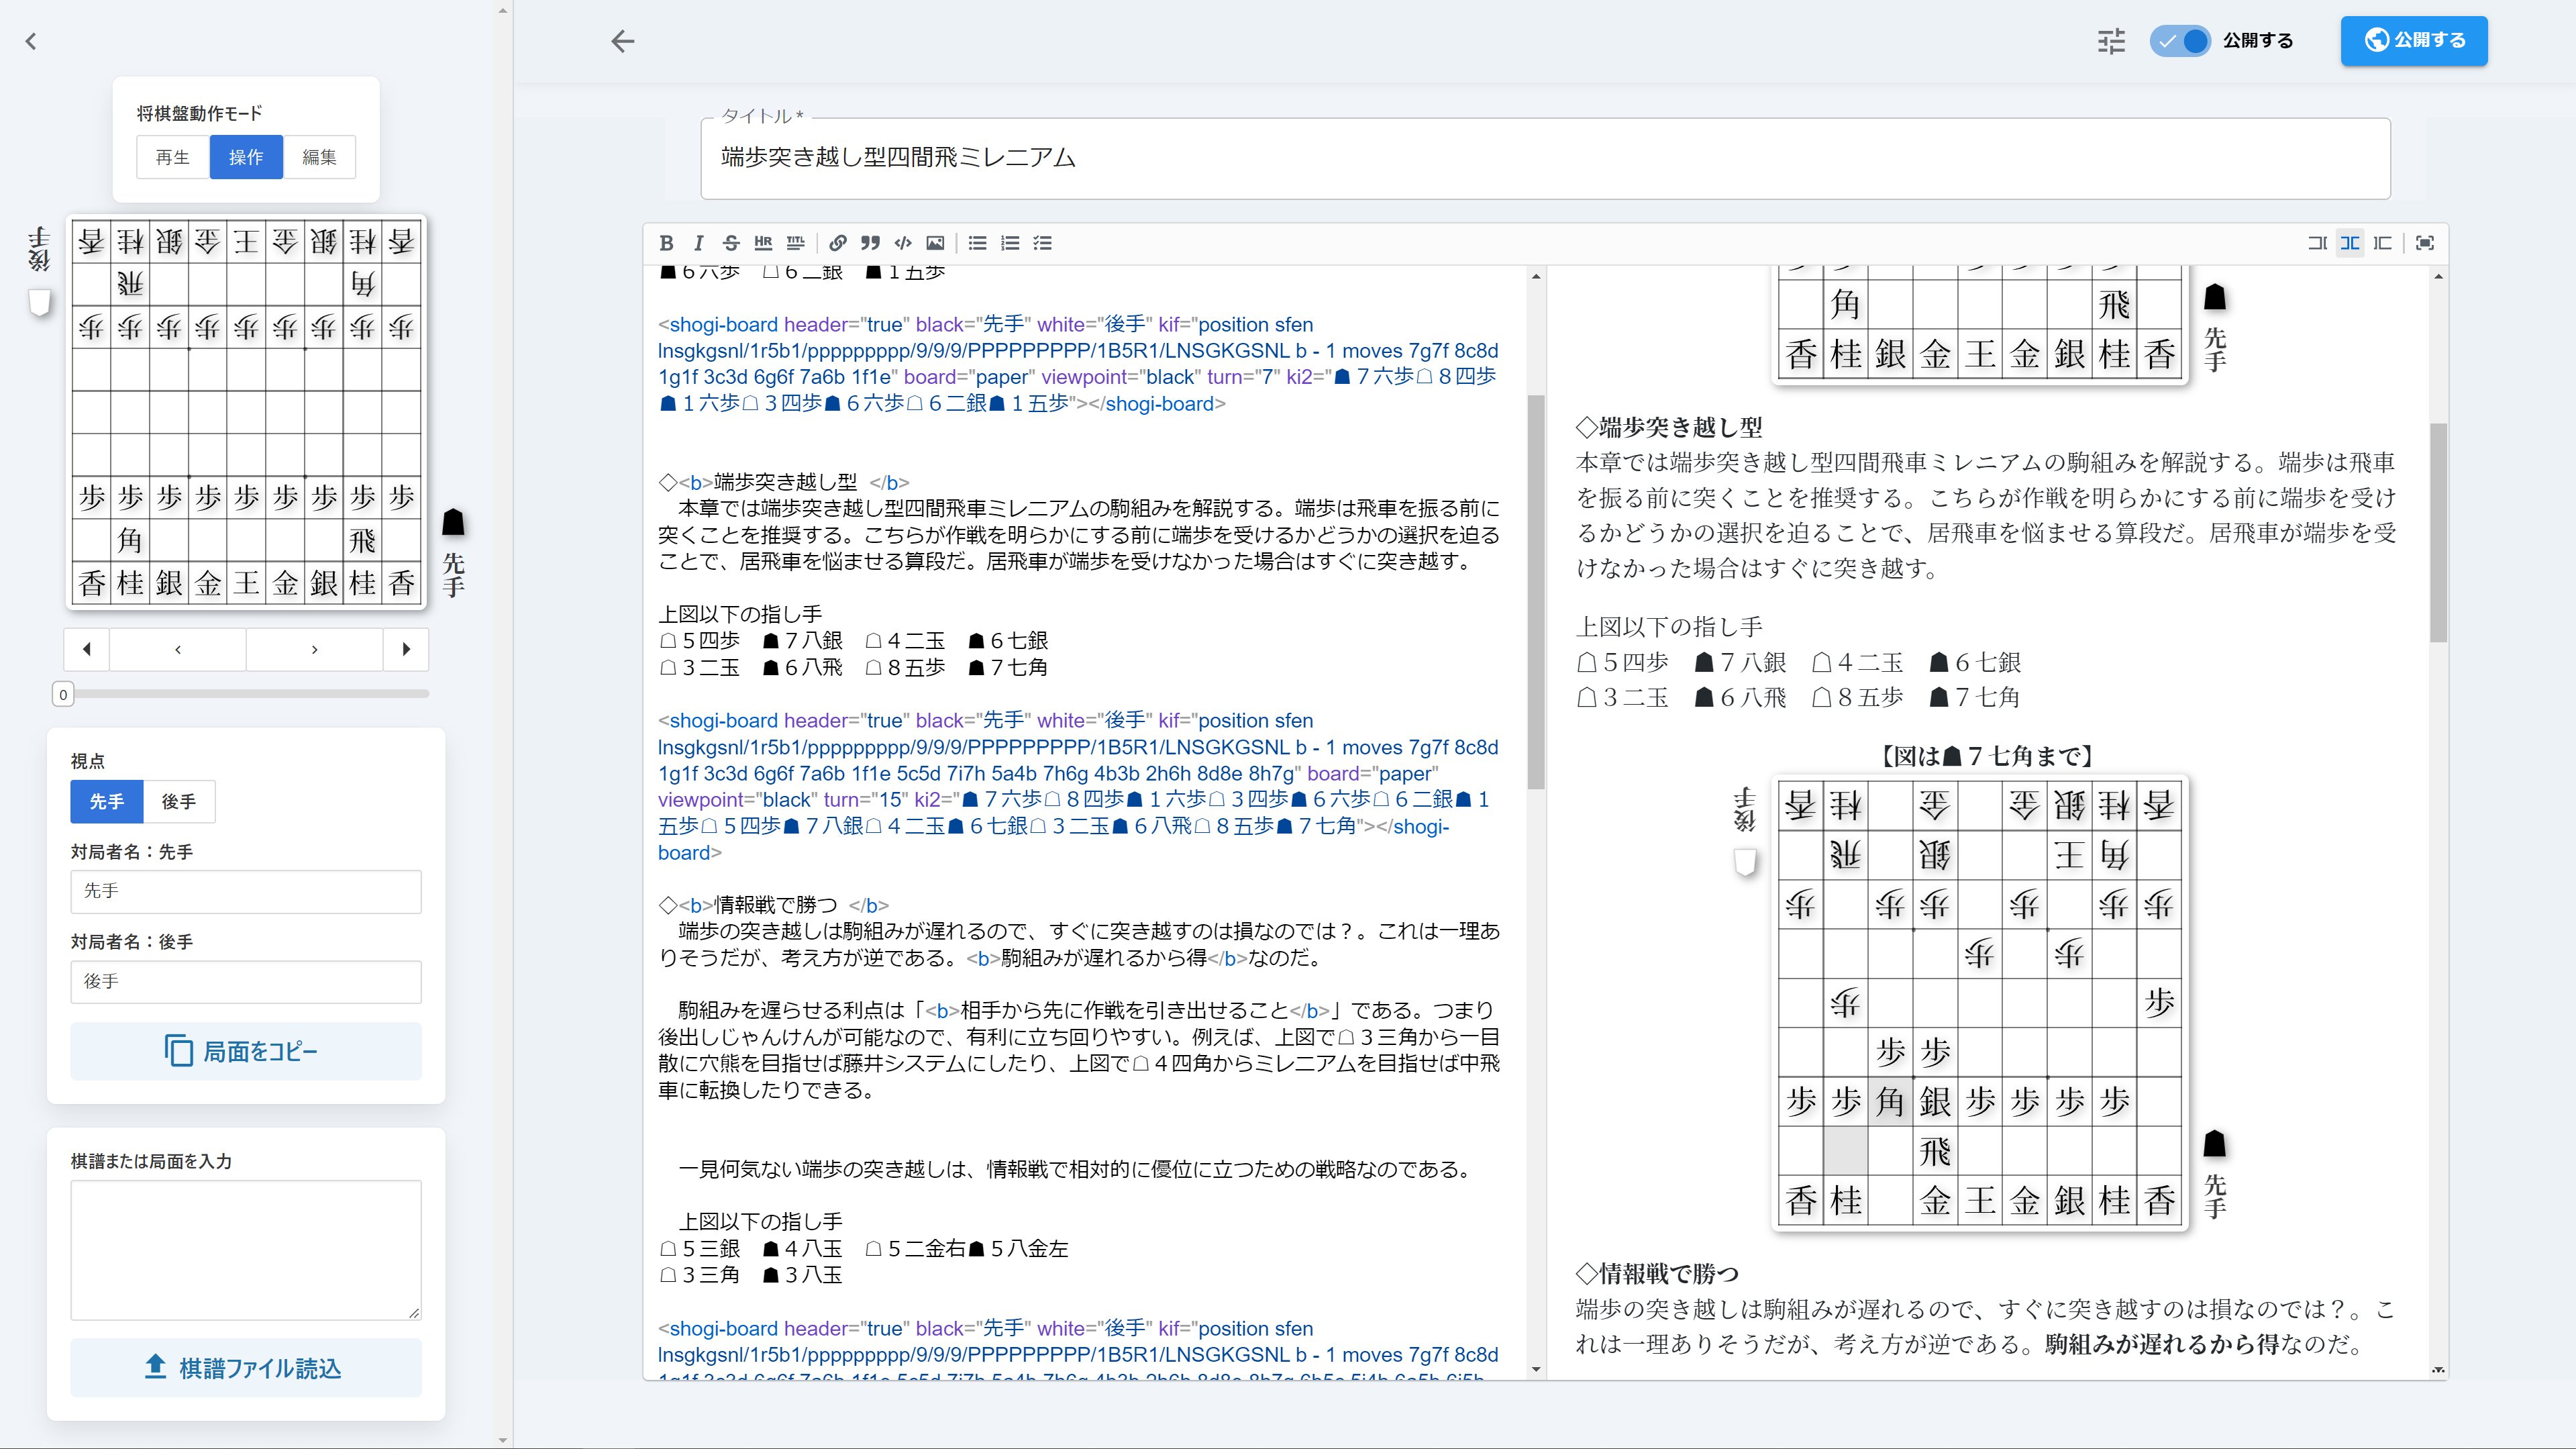Click the 上図以下の指し手 line in preview

(x=1669, y=627)
